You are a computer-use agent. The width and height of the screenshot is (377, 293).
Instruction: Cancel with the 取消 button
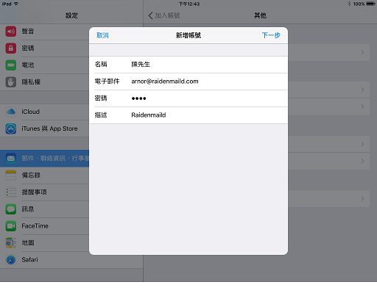pos(102,35)
